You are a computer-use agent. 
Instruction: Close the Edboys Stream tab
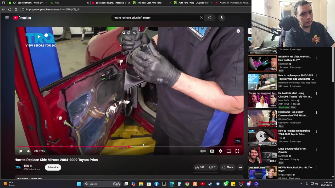coord(47,3)
